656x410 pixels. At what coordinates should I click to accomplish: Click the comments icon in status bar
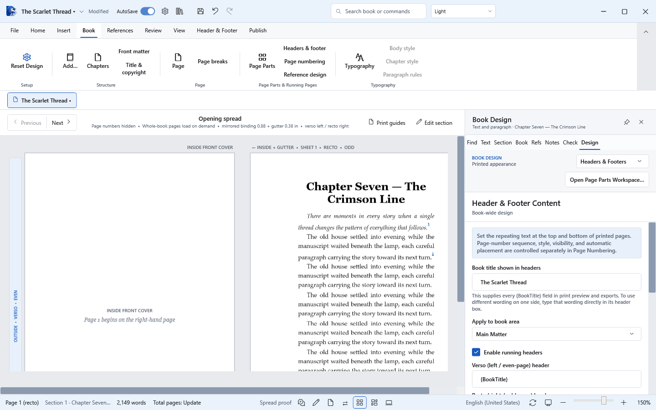[302, 403]
